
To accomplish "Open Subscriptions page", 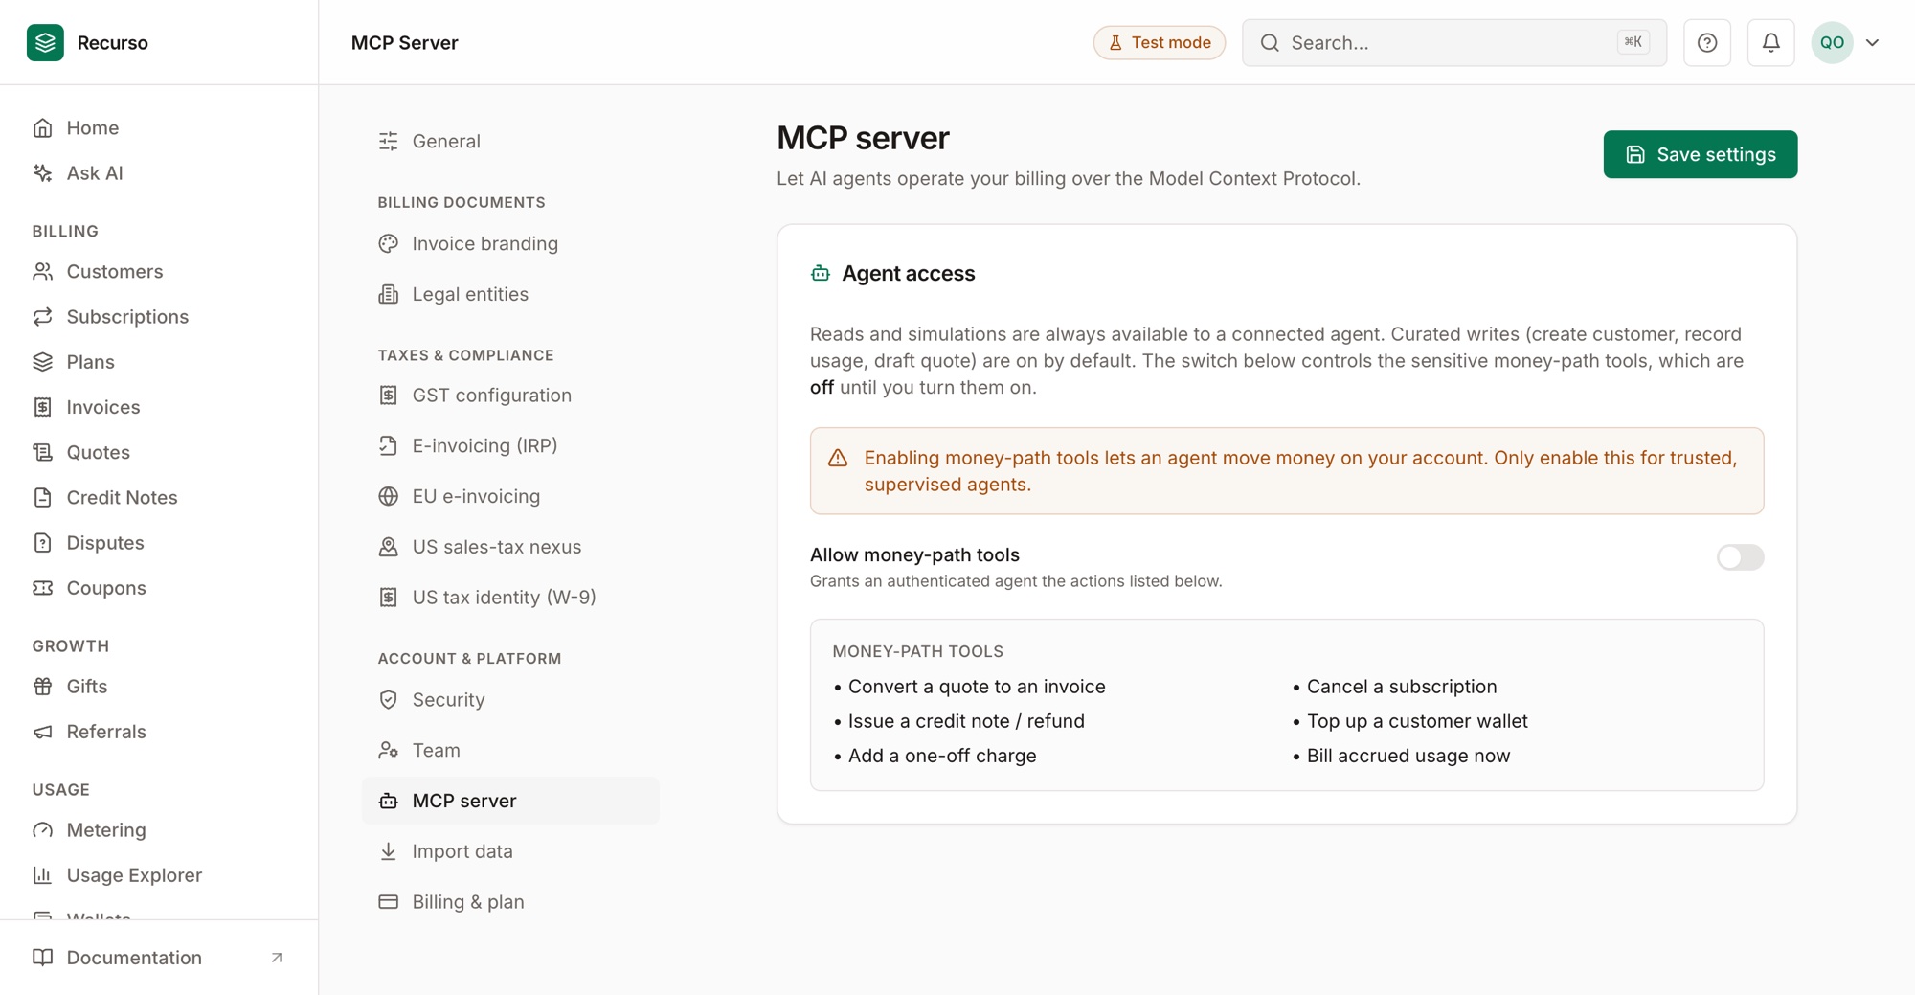I will (159, 317).
